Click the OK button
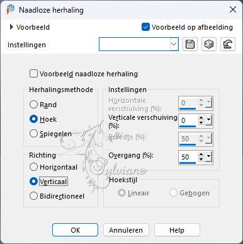Image resolution: width=243 pixels, height=244 pixels. [75, 230]
